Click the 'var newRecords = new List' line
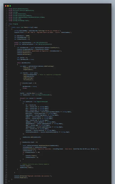Screen dimensions: 115x184 tap(36, 95)
